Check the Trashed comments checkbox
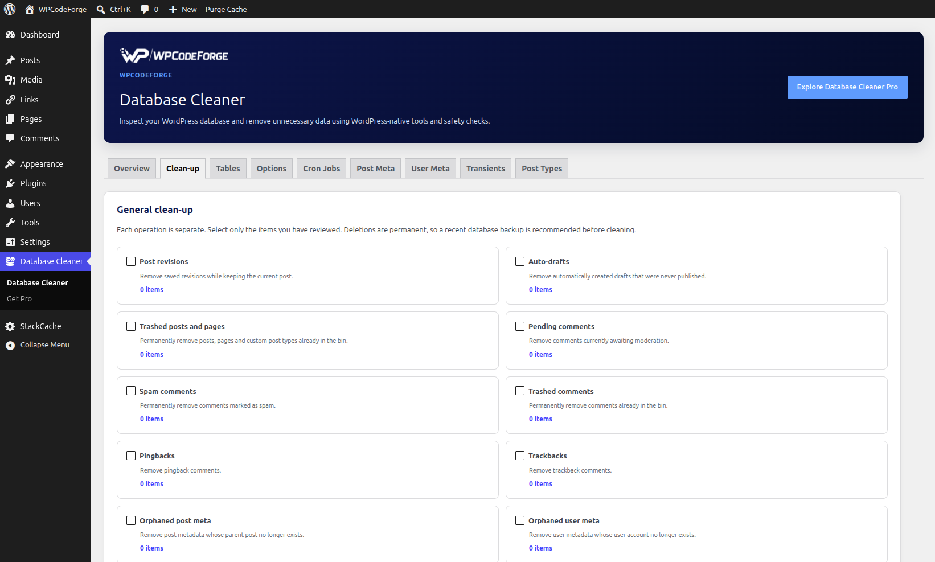The height and width of the screenshot is (562, 935). pos(520,391)
